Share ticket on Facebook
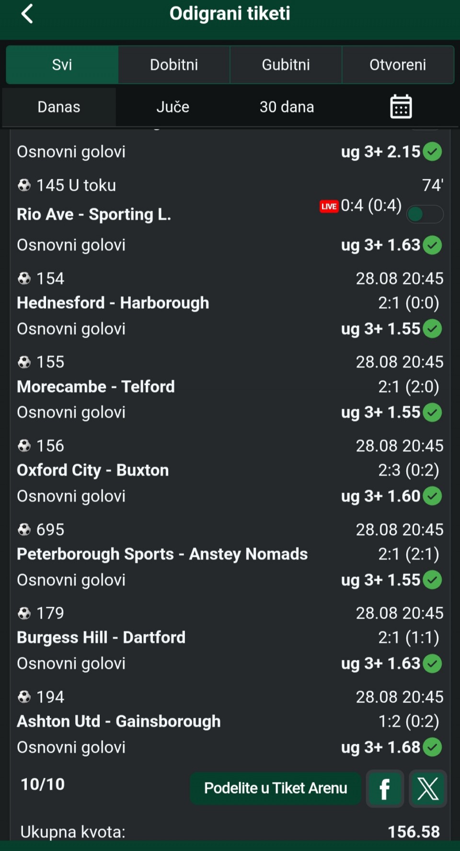This screenshot has width=460, height=851. pos(385,788)
